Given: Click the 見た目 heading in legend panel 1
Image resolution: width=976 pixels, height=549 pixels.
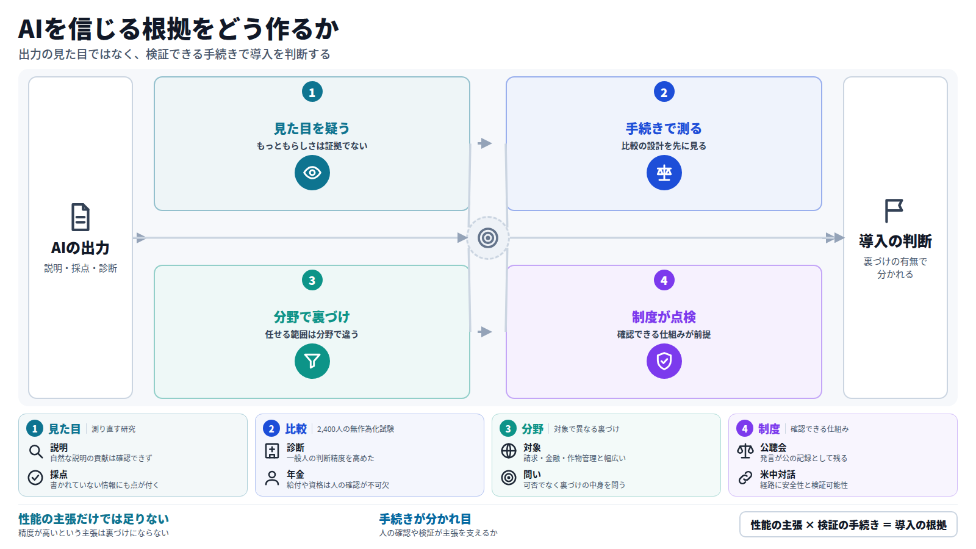Looking at the screenshot, I should (65, 429).
